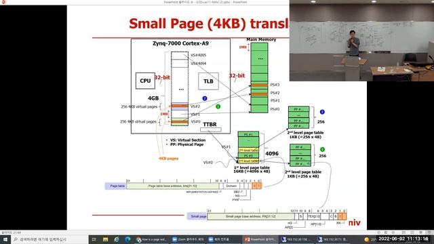Click the purple "Page table" descriptor label
Screen dimensions: 434x244
tap(116, 186)
